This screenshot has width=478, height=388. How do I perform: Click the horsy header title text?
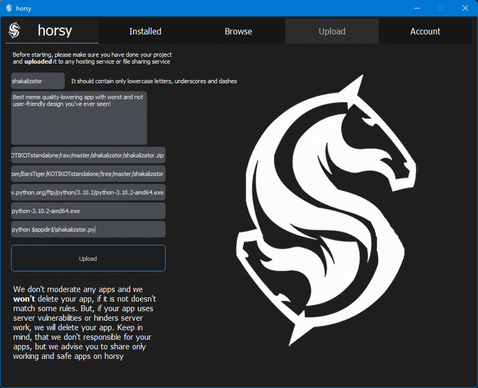pos(55,31)
